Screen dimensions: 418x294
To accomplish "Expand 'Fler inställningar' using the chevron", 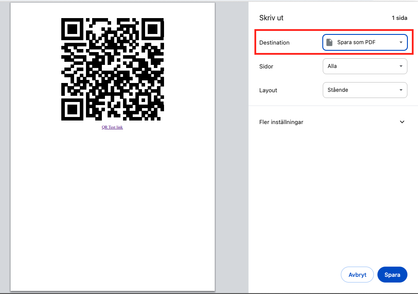I will (x=402, y=122).
